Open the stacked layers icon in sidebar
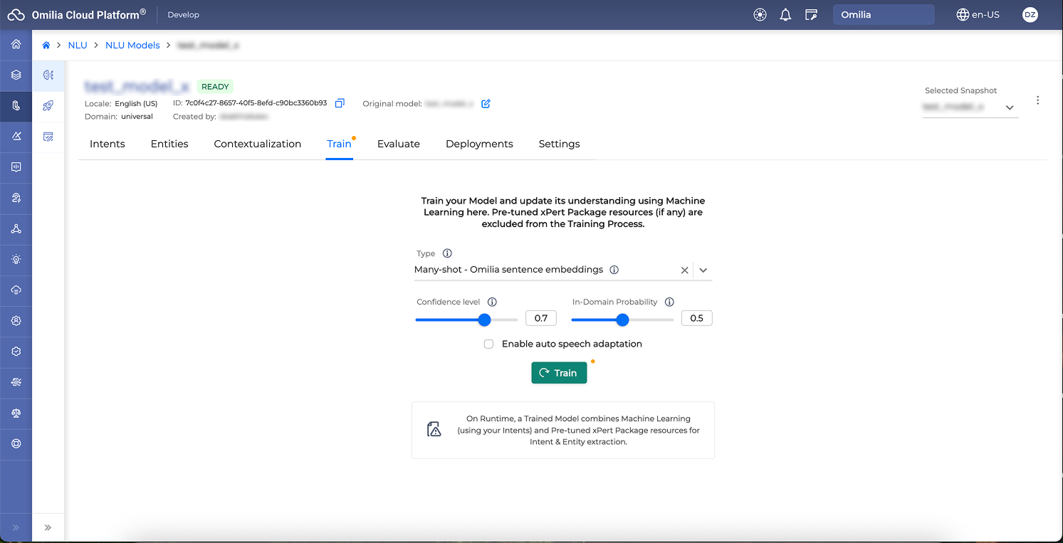The width and height of the screenshot is (1063, 543). click(16, 75)
